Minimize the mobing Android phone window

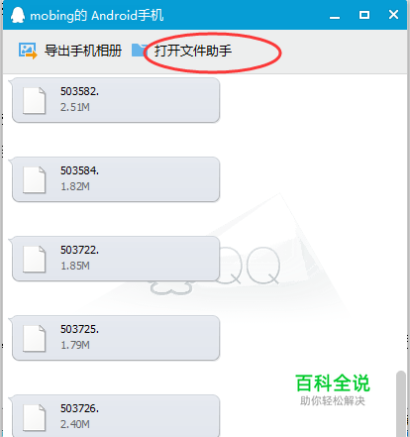click(x=335, y=15)
